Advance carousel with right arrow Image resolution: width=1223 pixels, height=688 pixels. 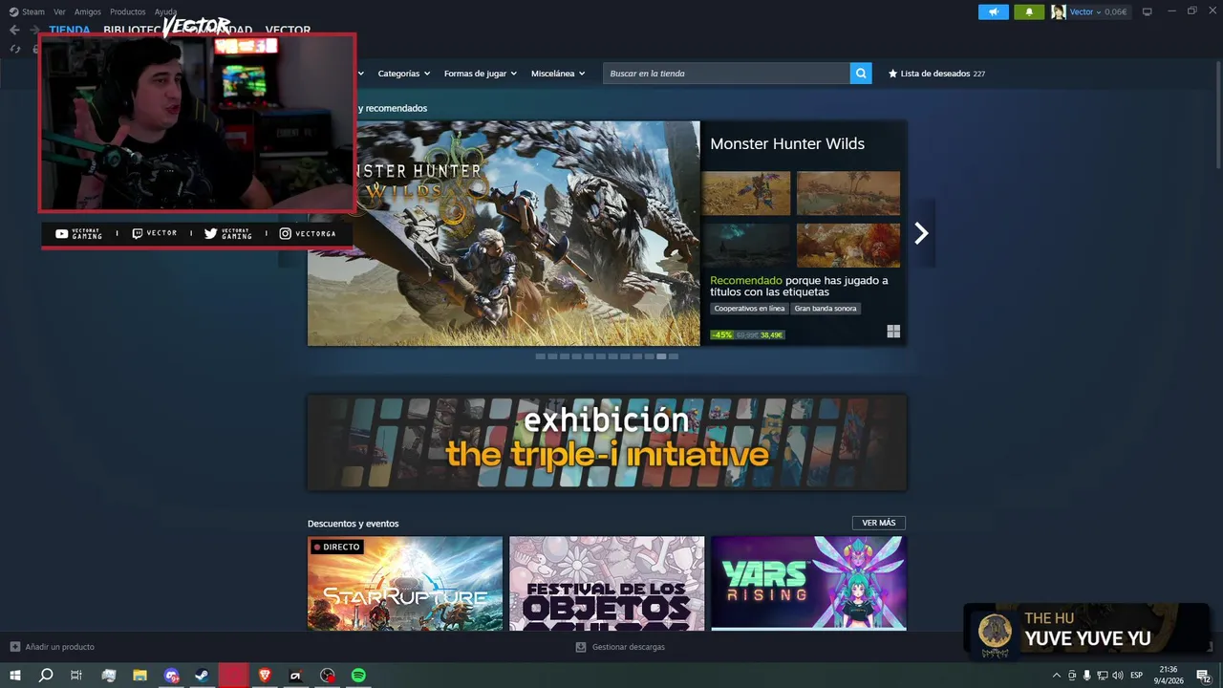tap(921, 233)
